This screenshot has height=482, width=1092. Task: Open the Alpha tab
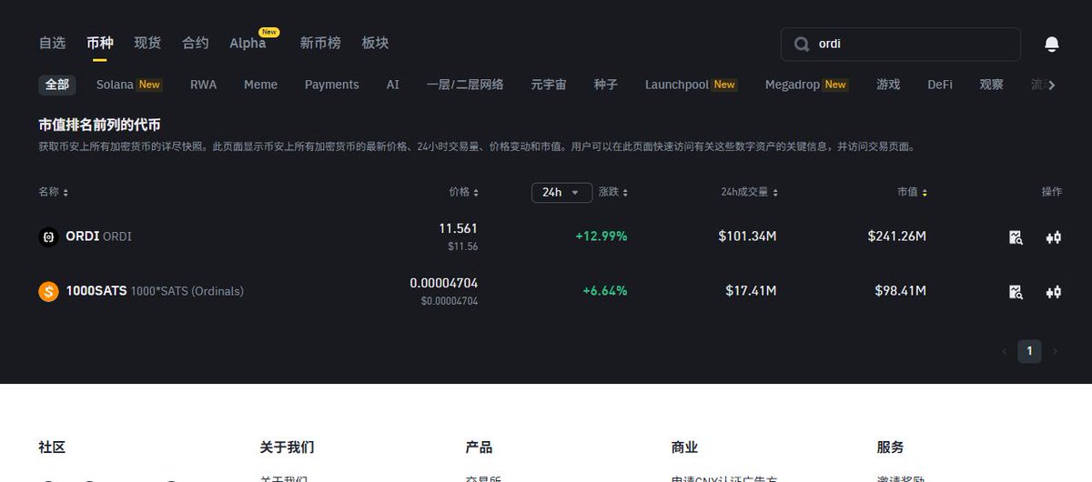[248, 43]
